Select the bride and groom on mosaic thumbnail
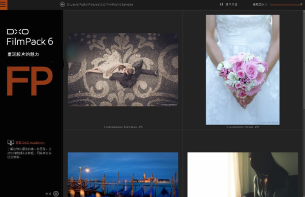This screenshot has width=305, height=197. [x=123, y=69]
